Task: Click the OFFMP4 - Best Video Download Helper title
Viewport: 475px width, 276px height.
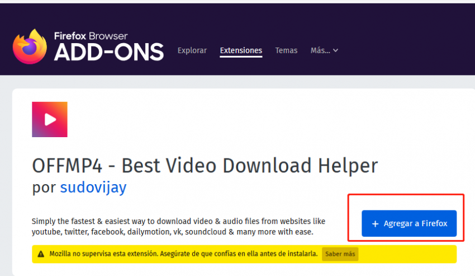Action: click(205, 166)
